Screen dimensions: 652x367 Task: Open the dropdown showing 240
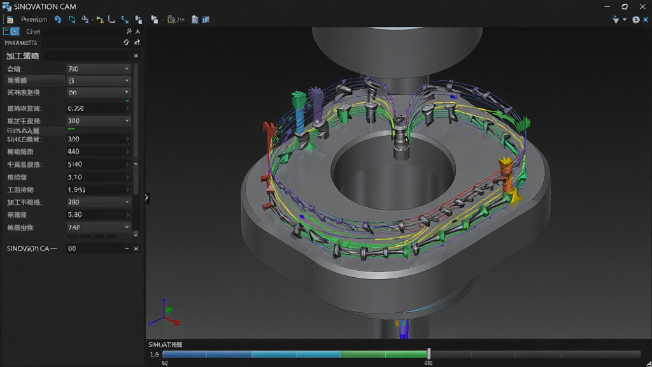[x=98, y=120]
